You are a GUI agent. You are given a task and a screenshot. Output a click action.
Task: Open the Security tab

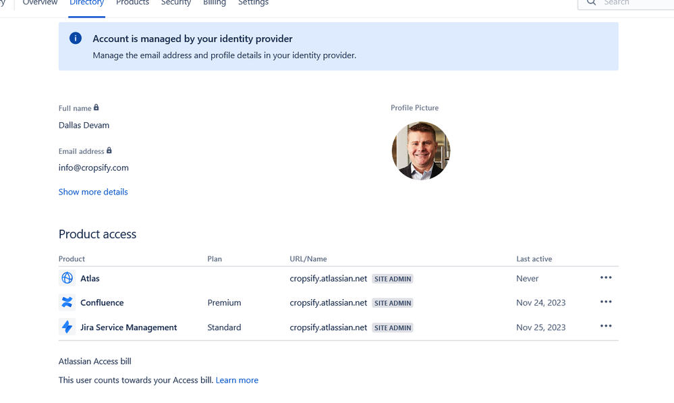pos(176,3)
